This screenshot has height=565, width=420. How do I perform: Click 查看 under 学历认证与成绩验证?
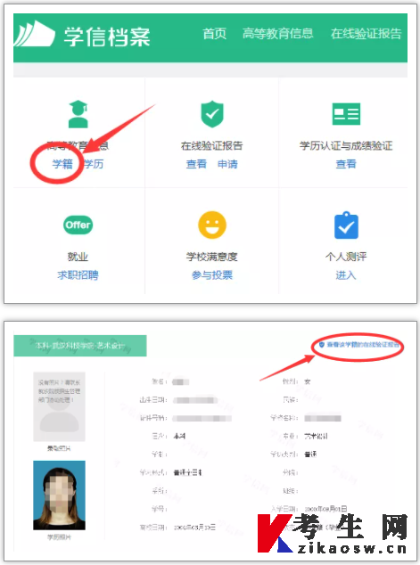[x=346, y=164]
